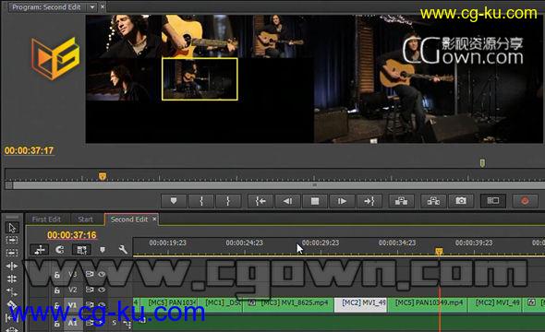Toggle lock on track V3
This screenshot has height=332, width=545.
click(x=57, y=275)
